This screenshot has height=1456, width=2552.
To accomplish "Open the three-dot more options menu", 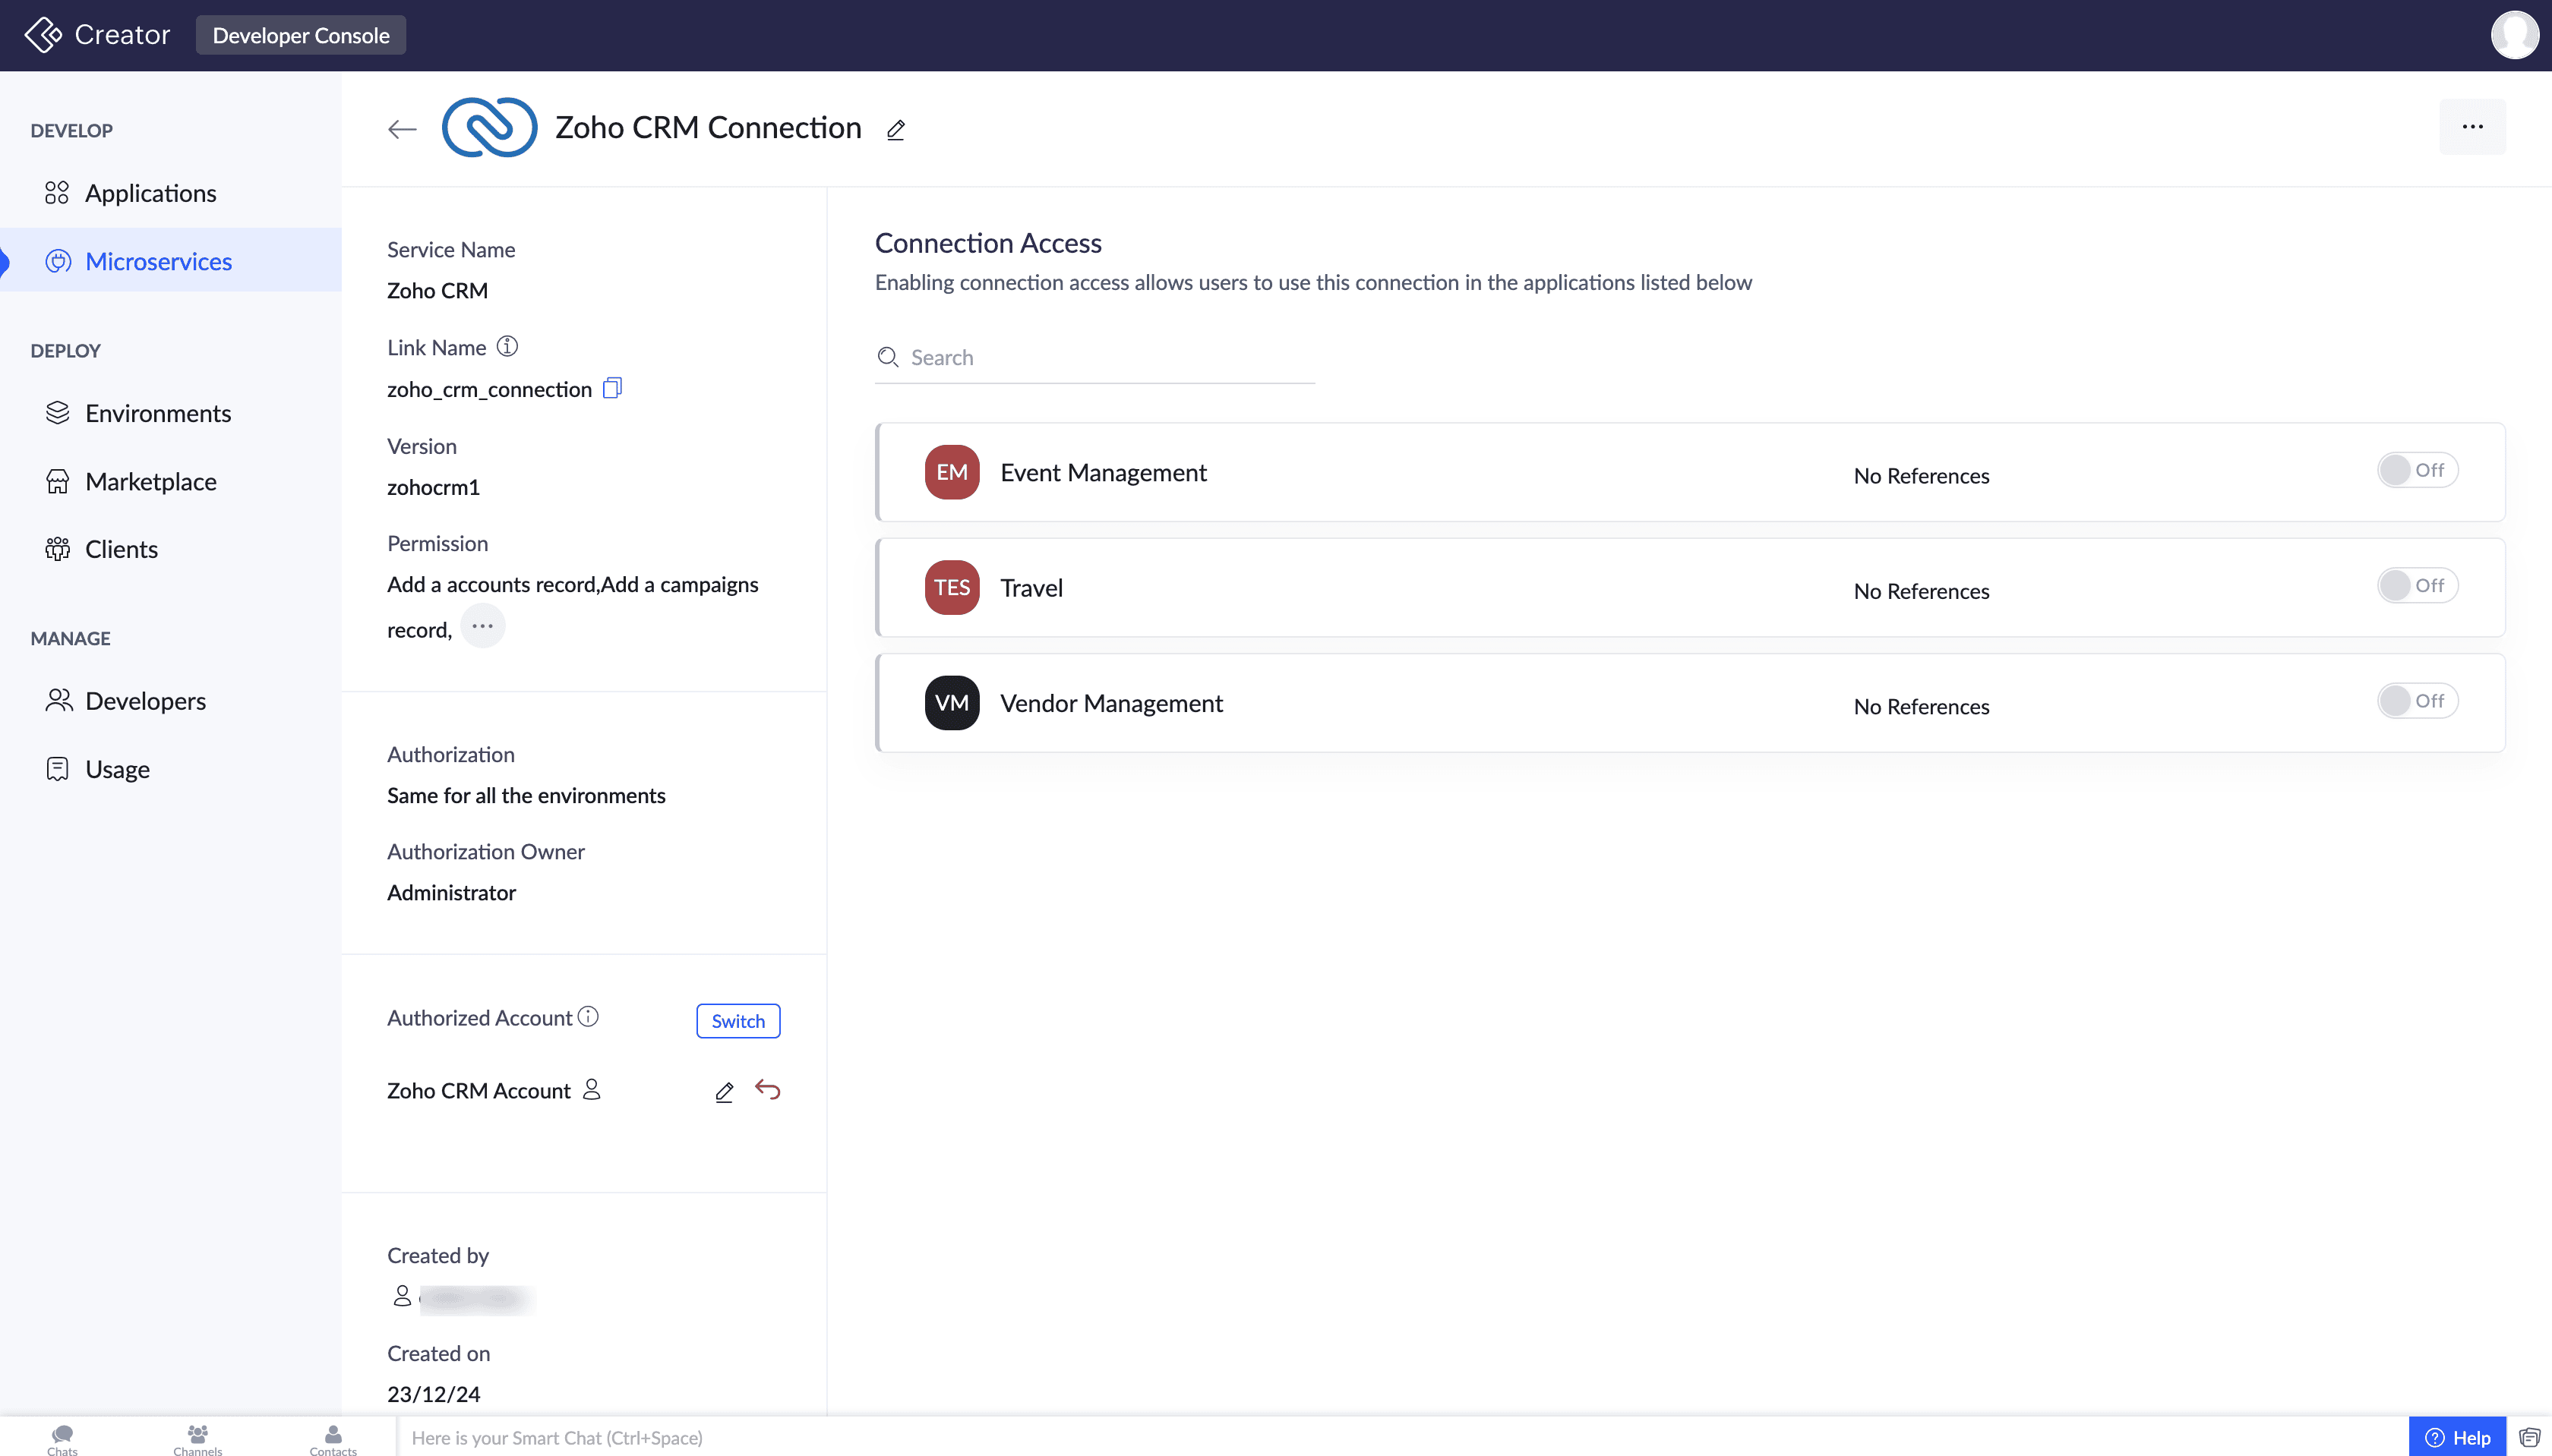I will pos(2472,127).
